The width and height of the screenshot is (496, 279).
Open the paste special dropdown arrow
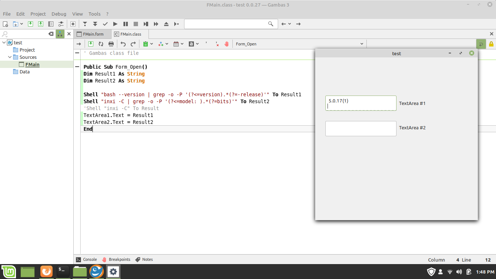pos(152,44)
